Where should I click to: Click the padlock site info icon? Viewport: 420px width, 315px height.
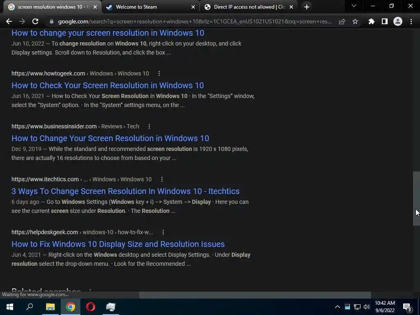point(51,21)
